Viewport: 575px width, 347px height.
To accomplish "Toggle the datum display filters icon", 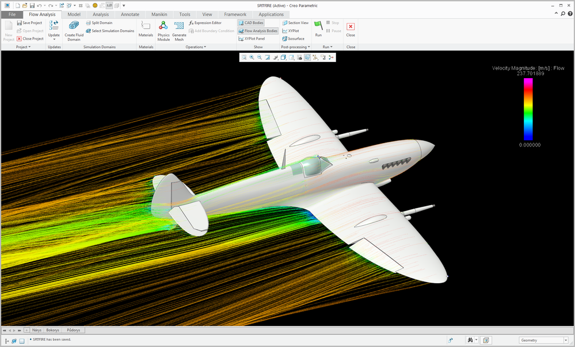I will [315, 57].
